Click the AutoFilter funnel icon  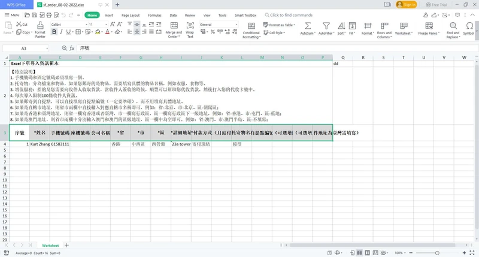pyautogui.click(x=326, y=26)
